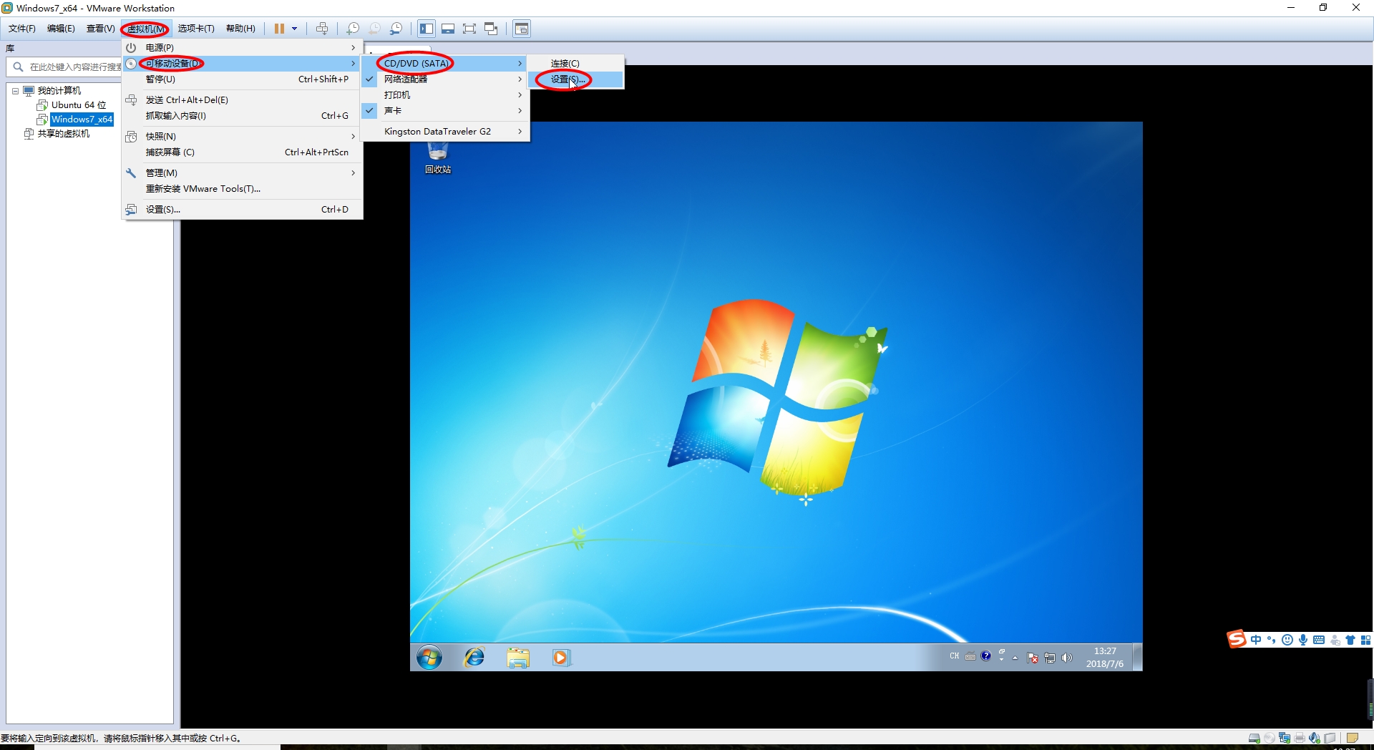The image size is (1374, 750).
Task: Expand the 快照(N) submenu
Action: [x=243, y=136]
